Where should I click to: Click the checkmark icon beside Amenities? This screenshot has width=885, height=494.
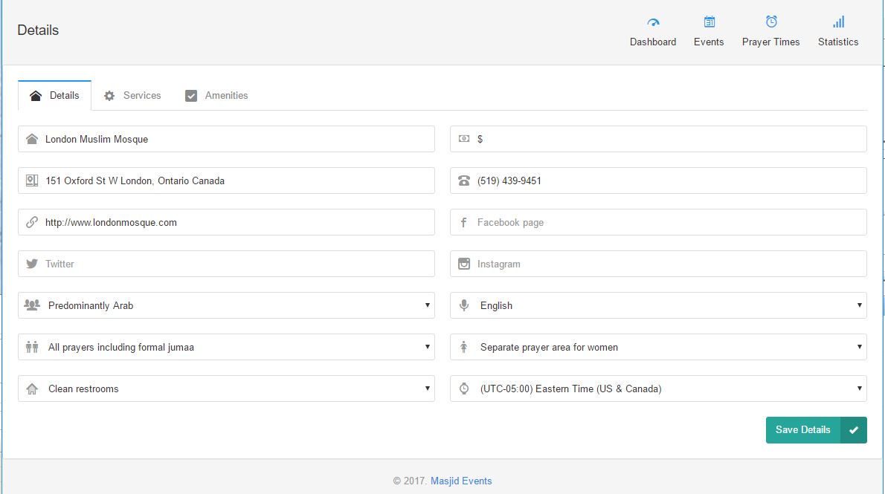point(191,96)
